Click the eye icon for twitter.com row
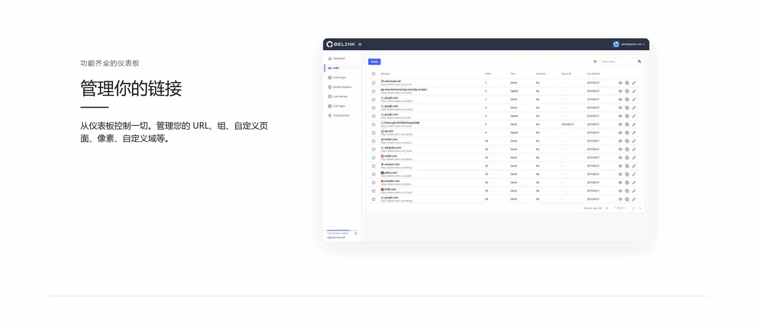 (x=620, y=141)
